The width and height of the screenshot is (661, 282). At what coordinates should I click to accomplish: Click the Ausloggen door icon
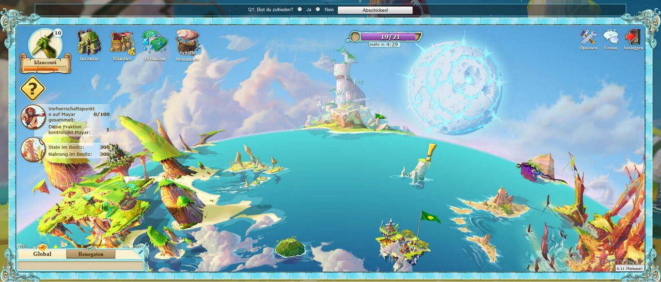[x=633, y=37]
